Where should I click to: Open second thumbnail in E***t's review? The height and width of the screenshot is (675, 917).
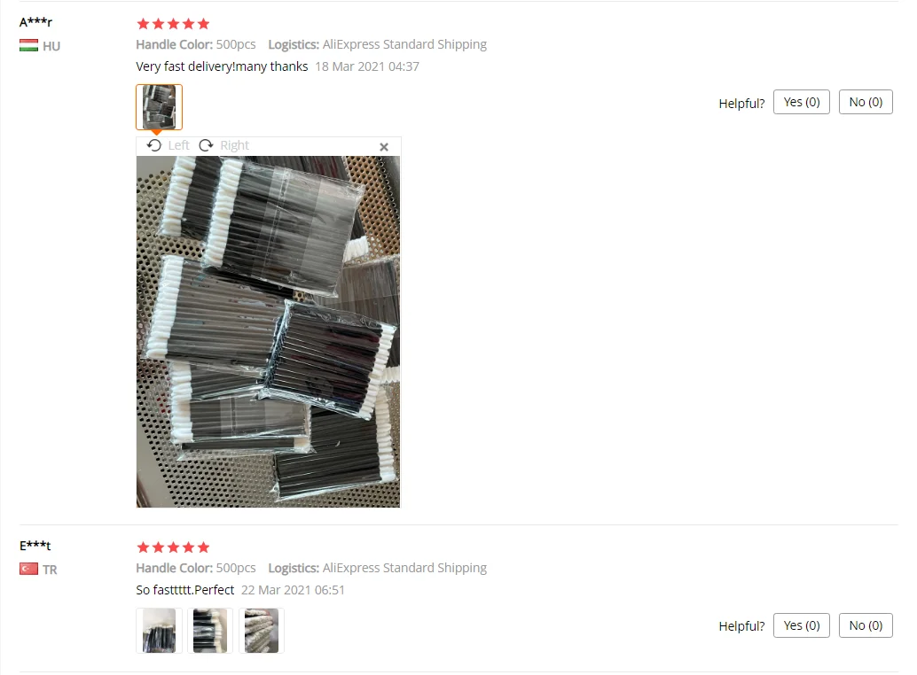tap(210, 630)
